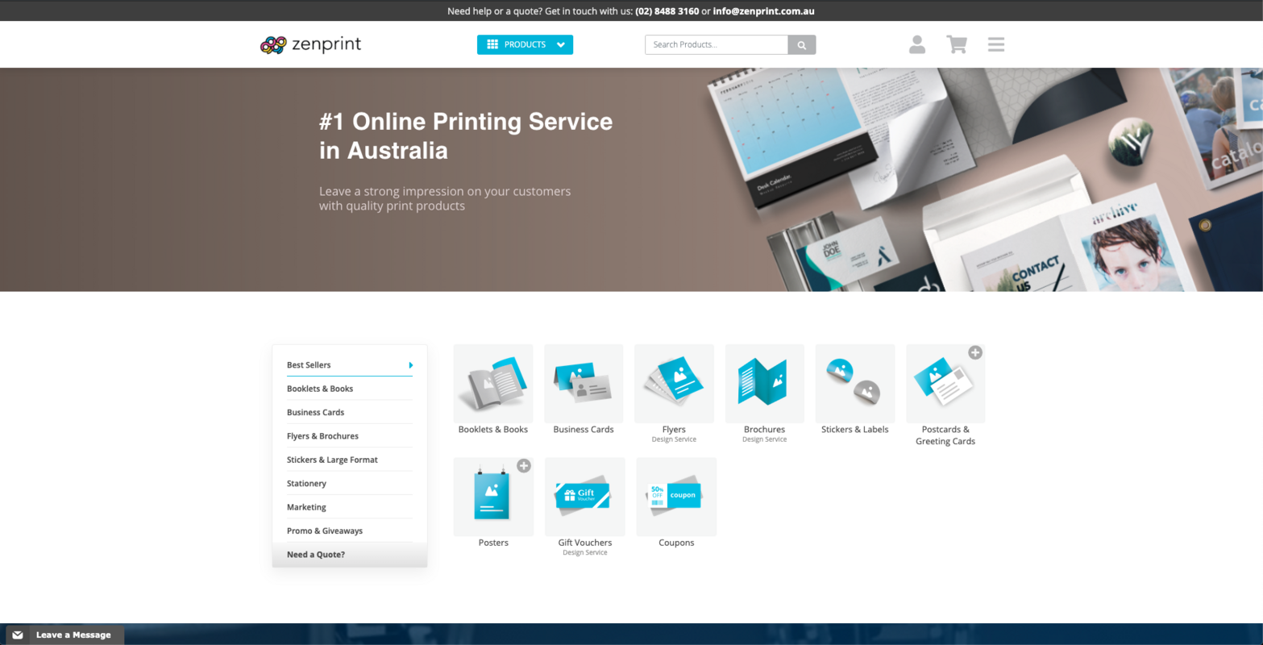Click the grid icon inside the PRODUCTS button
This screenshot has width=1263, height=645.
(x=493, y=44)
